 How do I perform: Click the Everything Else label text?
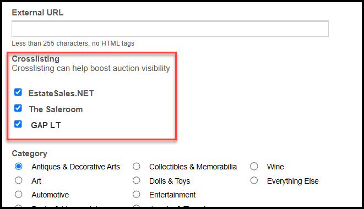click(293, 181)
